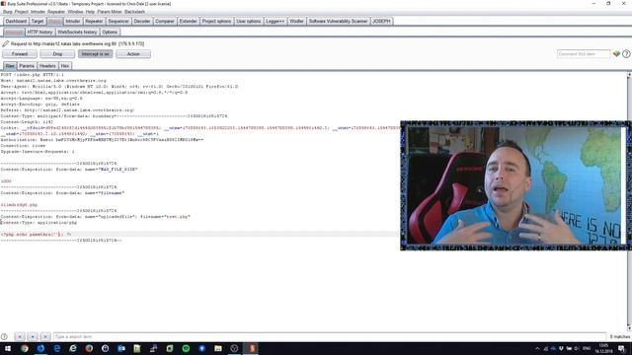Image resolution: width=632 pixels, height=355 pixels.
Task: Select the Proxy tab
Action: (x=55, y=22)
